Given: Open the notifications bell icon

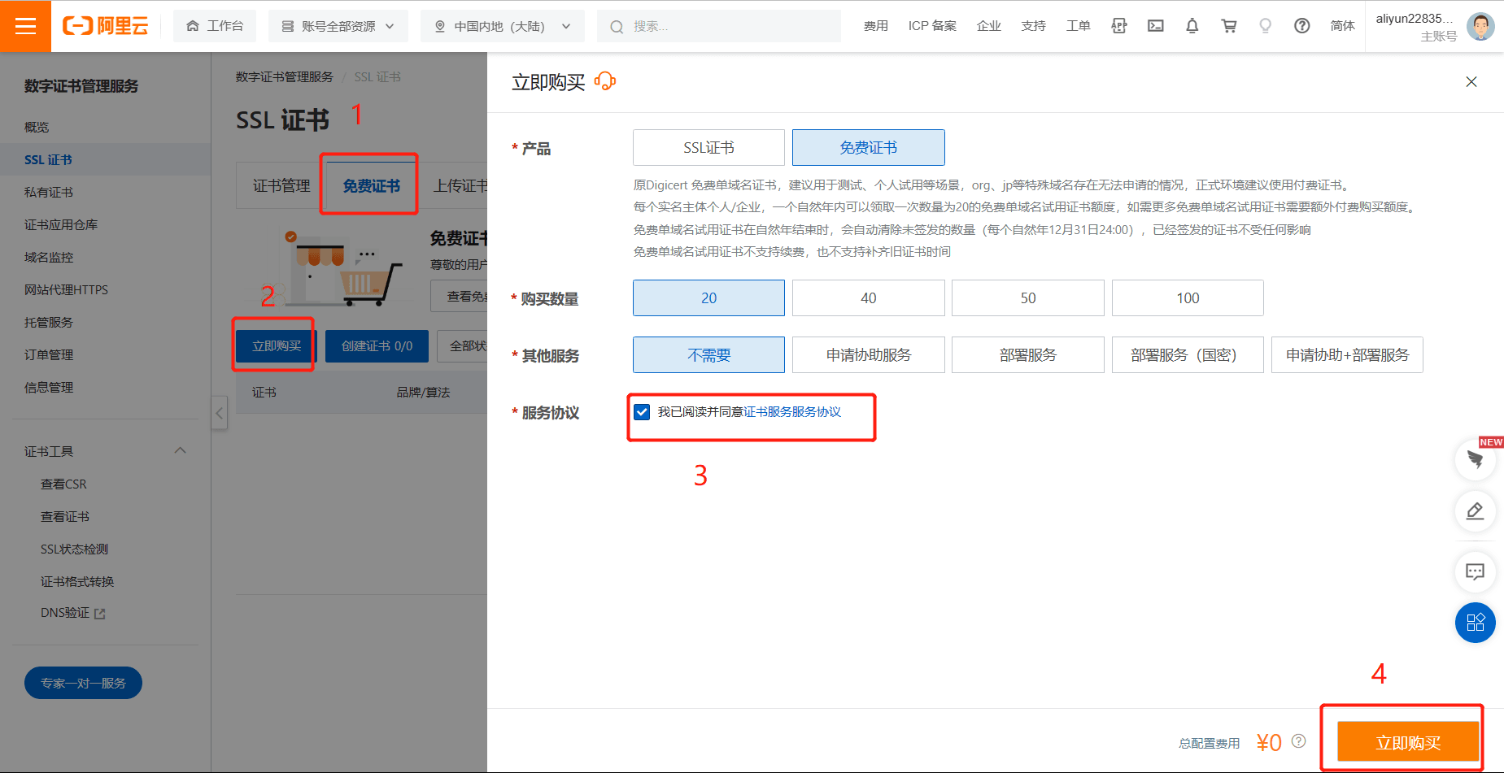Looking at the screenshot, I should (x=1192, y=26).
